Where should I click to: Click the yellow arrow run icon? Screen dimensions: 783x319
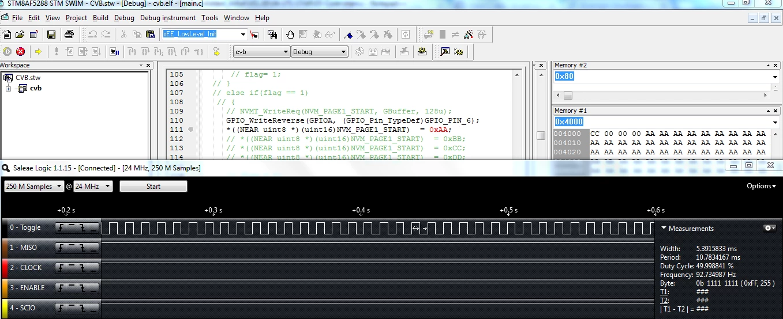coord(38,52)
